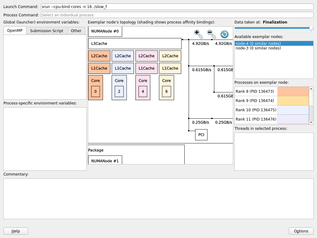Image resolution: width=317 pixels, height=238 pixels.
Task: Click the Help button
Action: [16, 231]
